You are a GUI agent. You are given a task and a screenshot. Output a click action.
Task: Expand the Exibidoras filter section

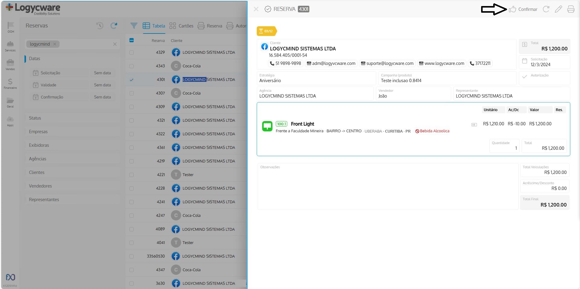click(x=73, y=145)
